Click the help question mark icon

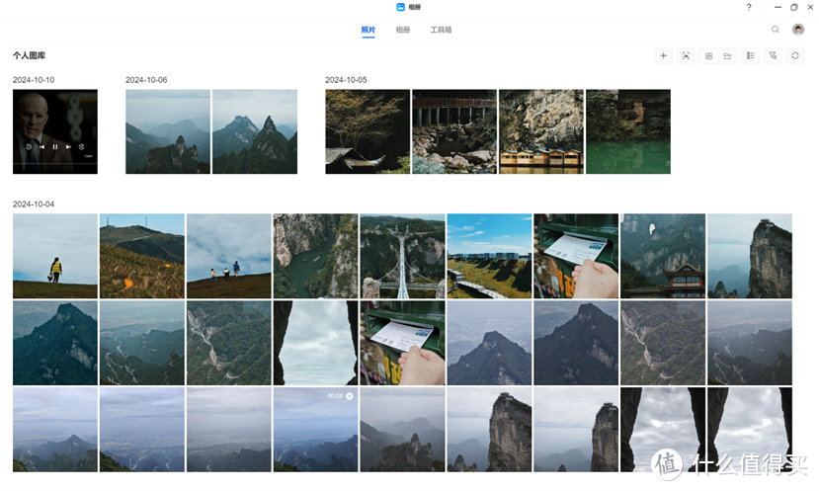tap(748, 7)
